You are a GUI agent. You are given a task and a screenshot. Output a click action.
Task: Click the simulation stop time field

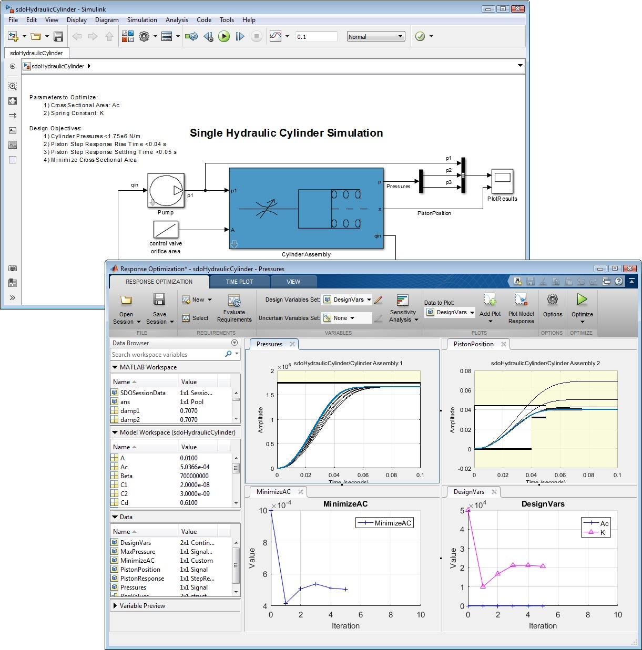click(x=315, y=37)
